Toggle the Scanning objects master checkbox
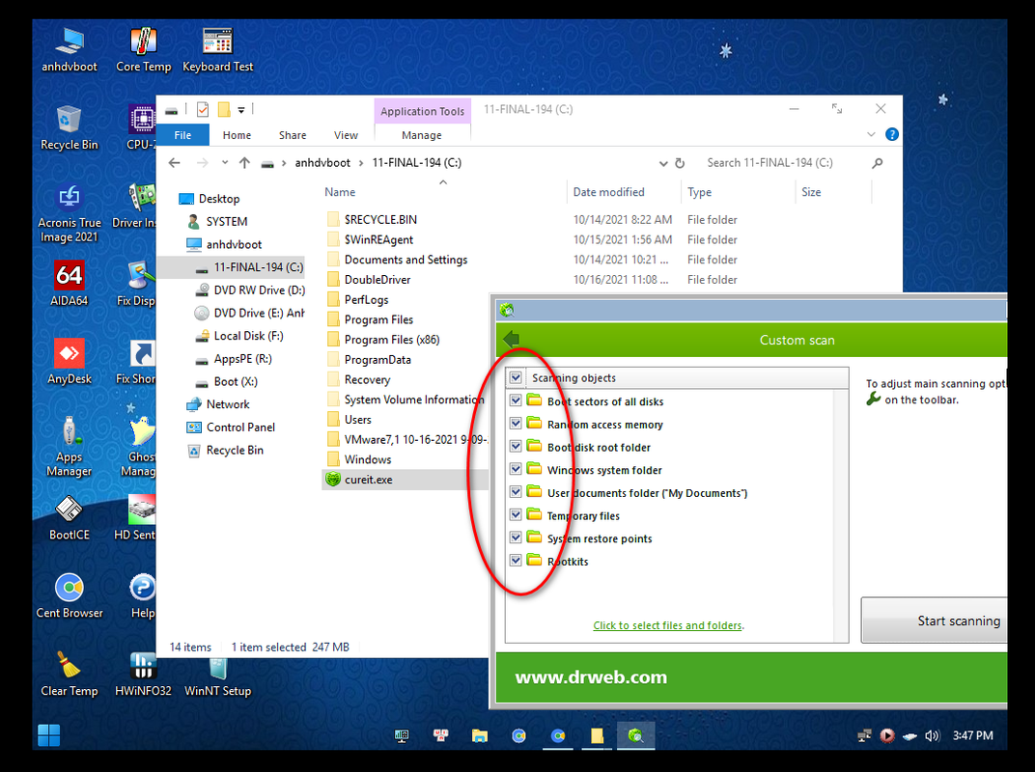The height and width of the screenshot is (772, 1035). click(516, 378)
